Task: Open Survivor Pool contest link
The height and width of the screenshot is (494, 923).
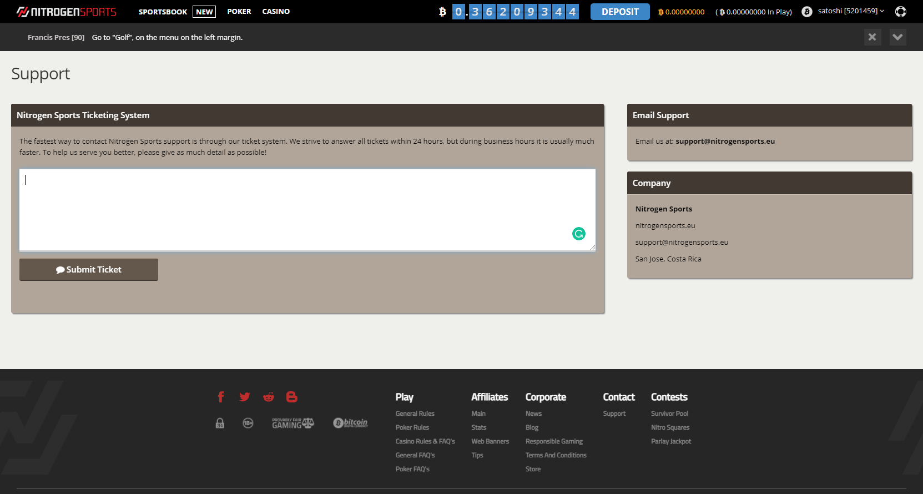Action: [669, 414]
